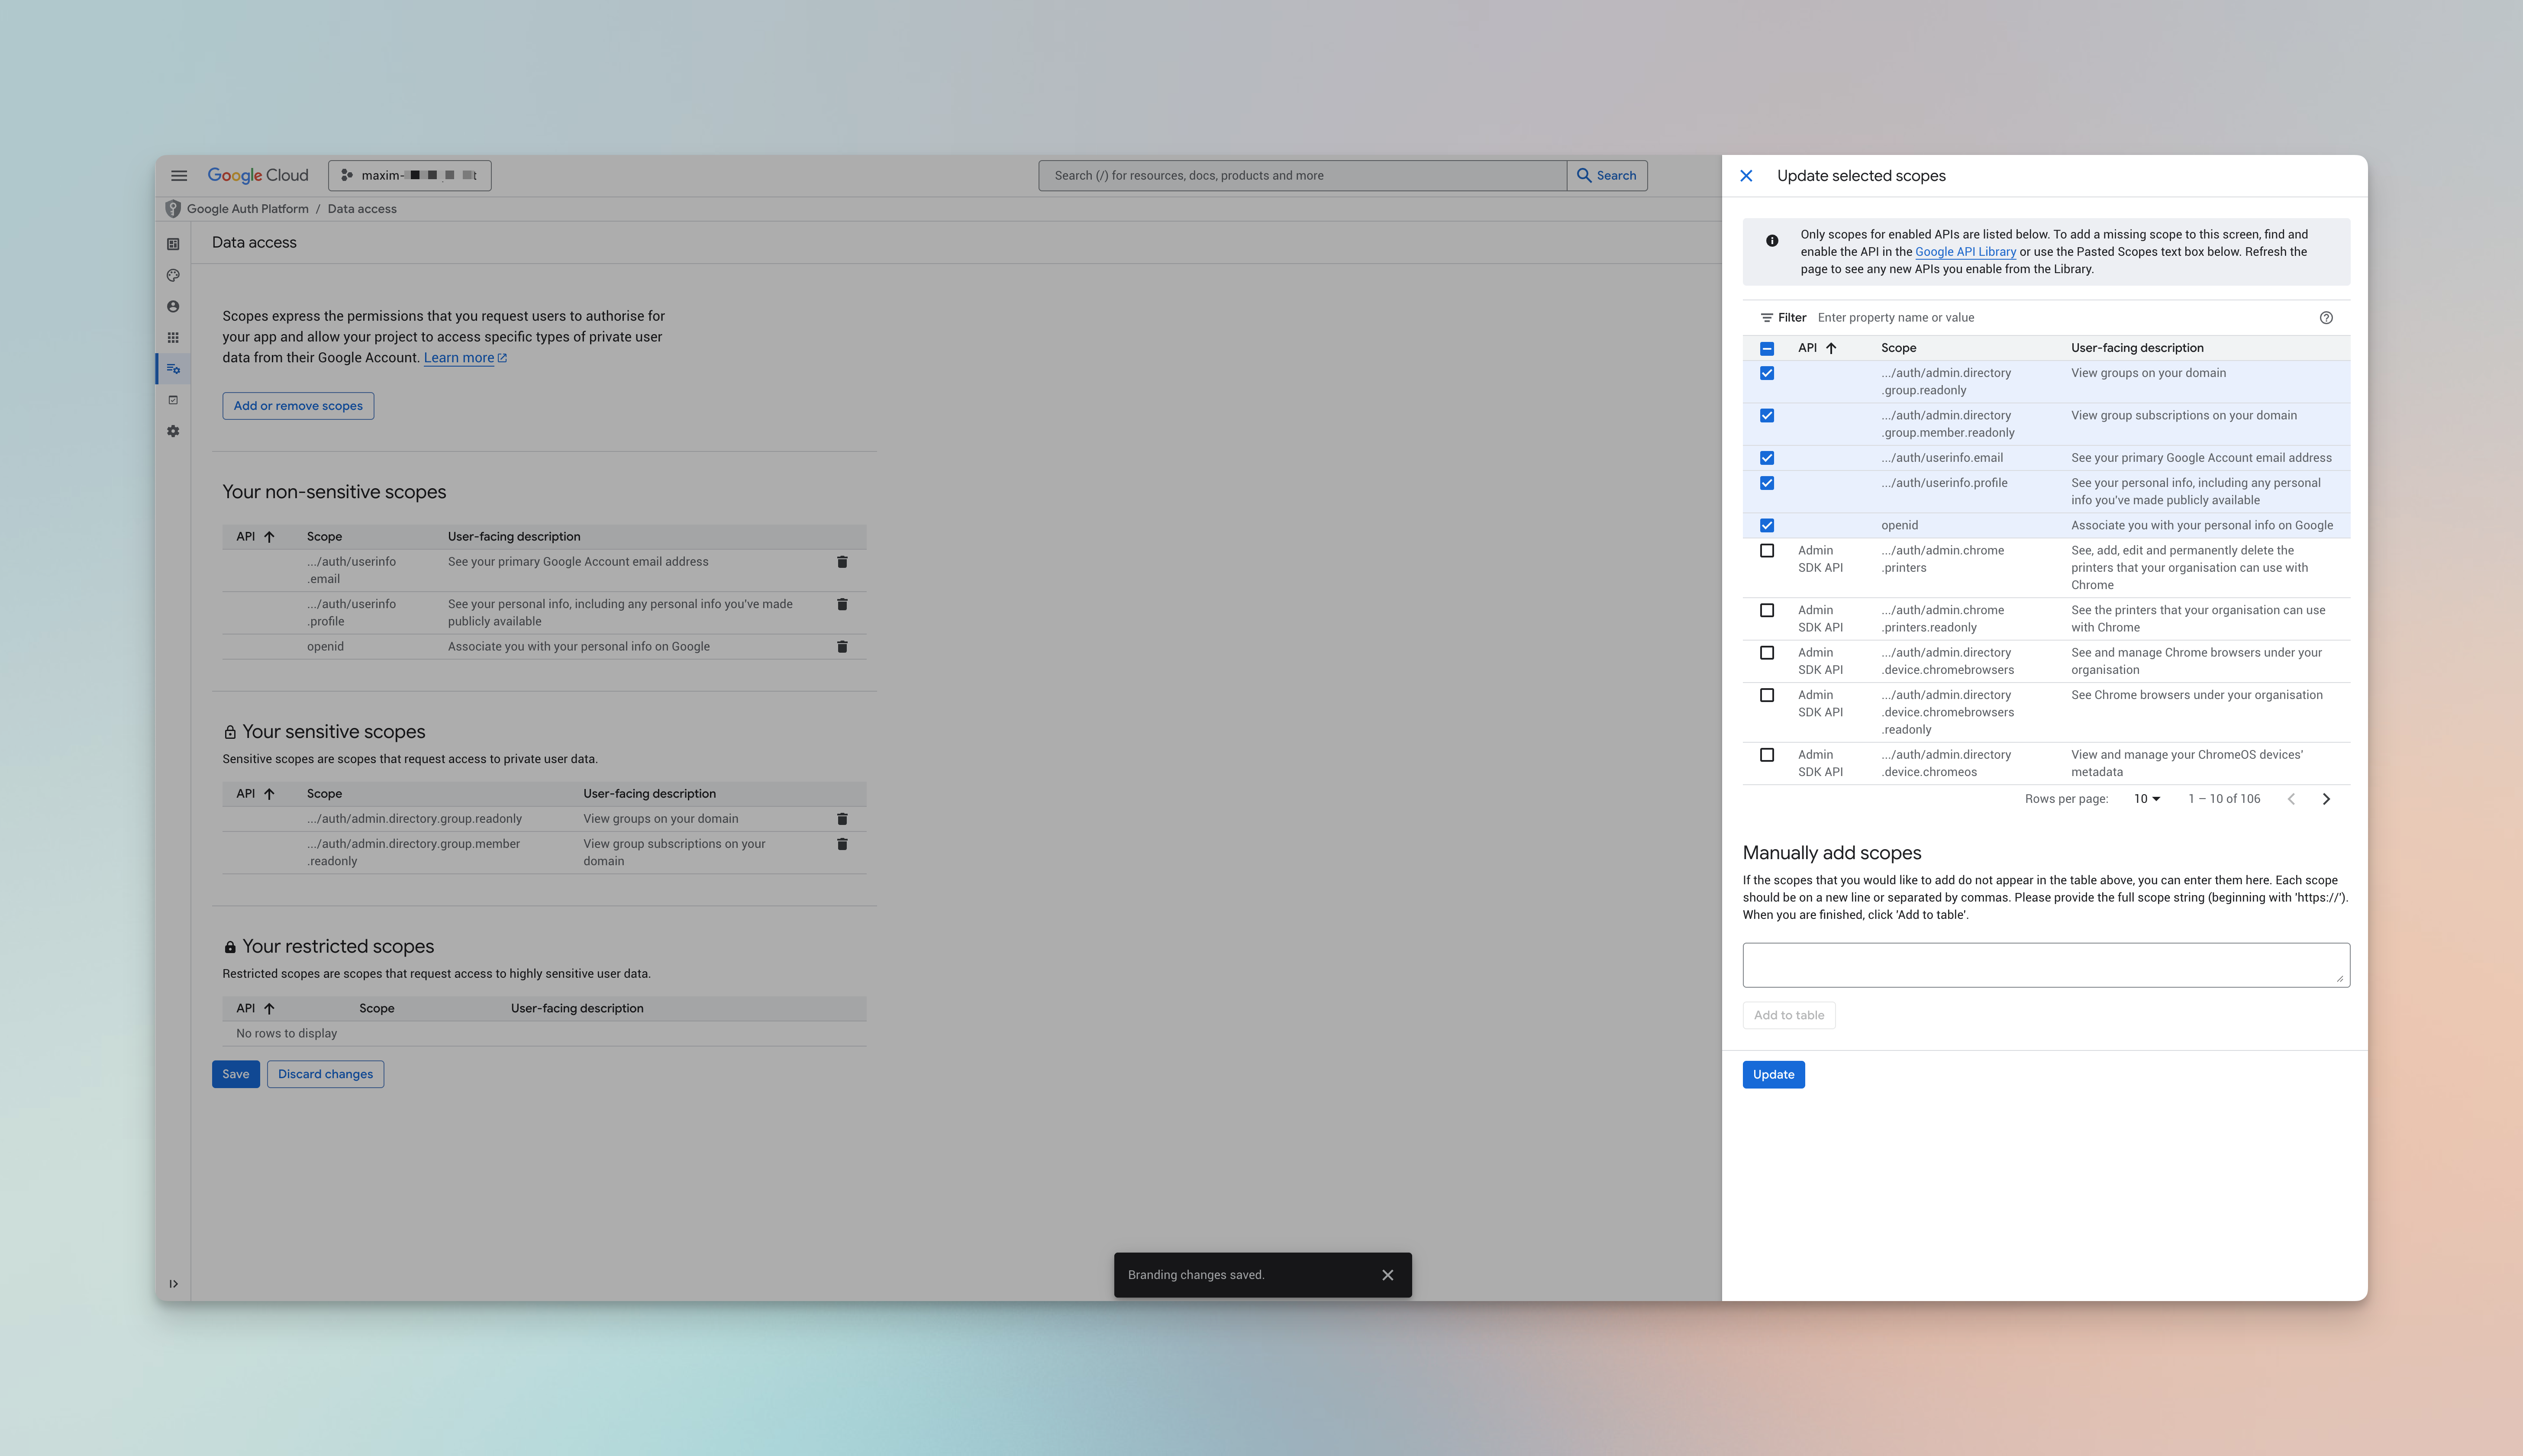
Task: Save the data access changes
Action: [x=236, y=1074]
